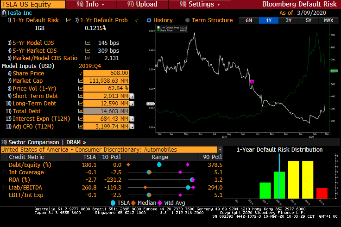341x227 pixels.
Task: Click Adj CFO 3,199.74 input field
Action: click(x=106, y=126)
